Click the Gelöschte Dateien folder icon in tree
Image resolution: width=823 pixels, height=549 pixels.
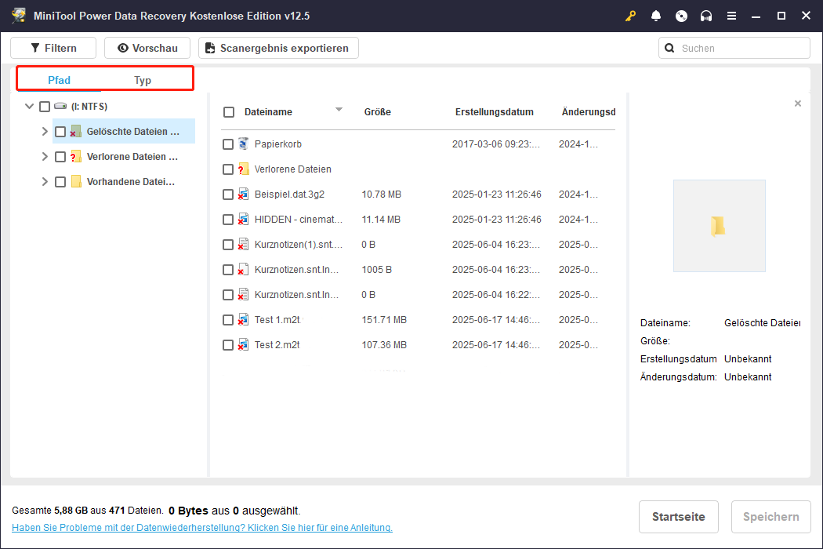click(75, 131)
